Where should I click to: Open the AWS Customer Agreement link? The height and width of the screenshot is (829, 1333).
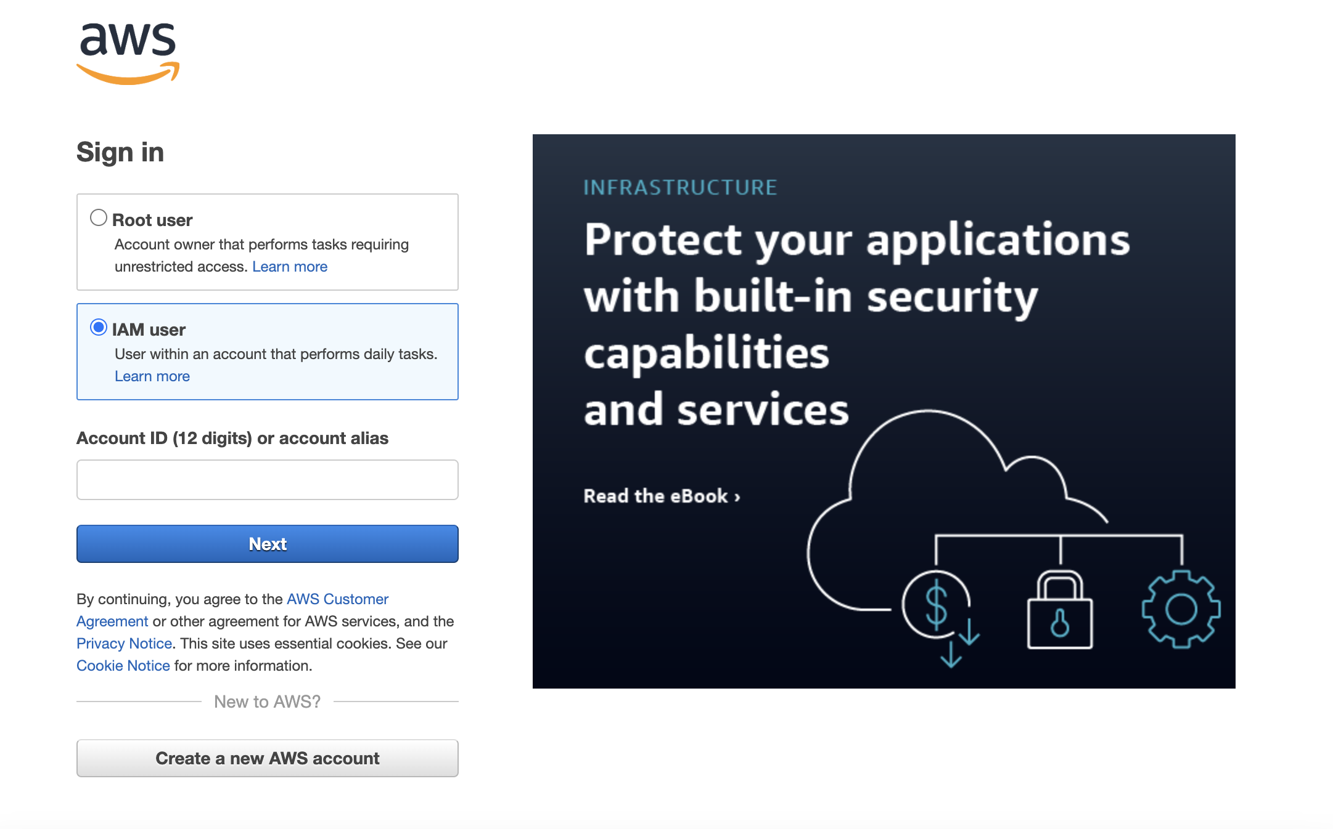coord(337,599)
